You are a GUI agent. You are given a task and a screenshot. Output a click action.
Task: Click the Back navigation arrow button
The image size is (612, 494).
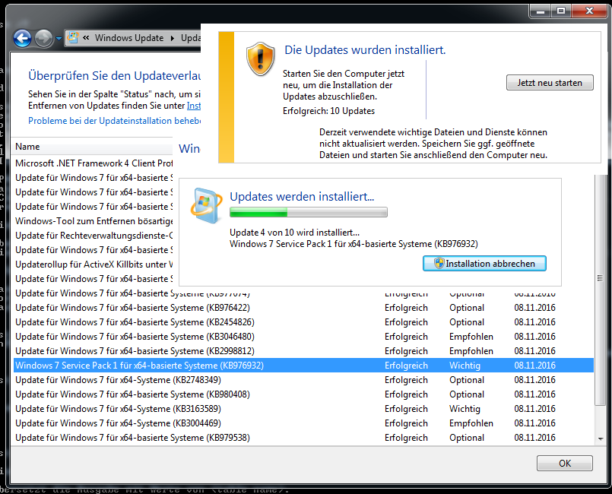pyautogui.click(x=22, y=38)
